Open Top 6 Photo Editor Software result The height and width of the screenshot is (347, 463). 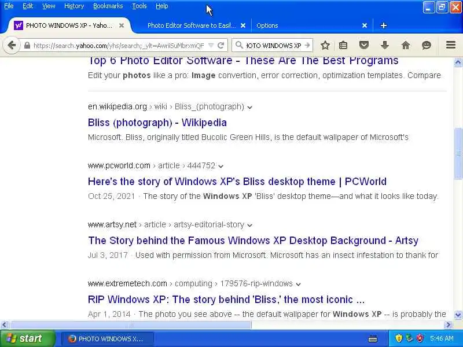(243, 61)
